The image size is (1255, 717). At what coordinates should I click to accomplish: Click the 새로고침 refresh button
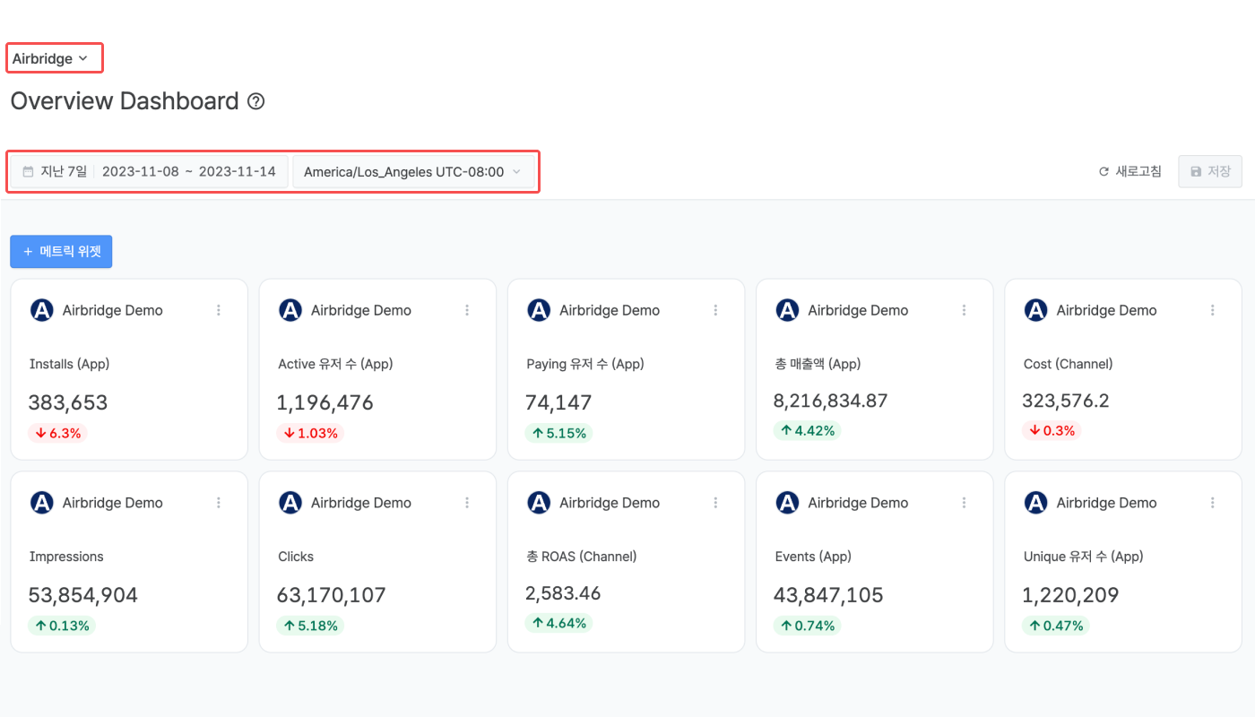(x=1130, y=171)
